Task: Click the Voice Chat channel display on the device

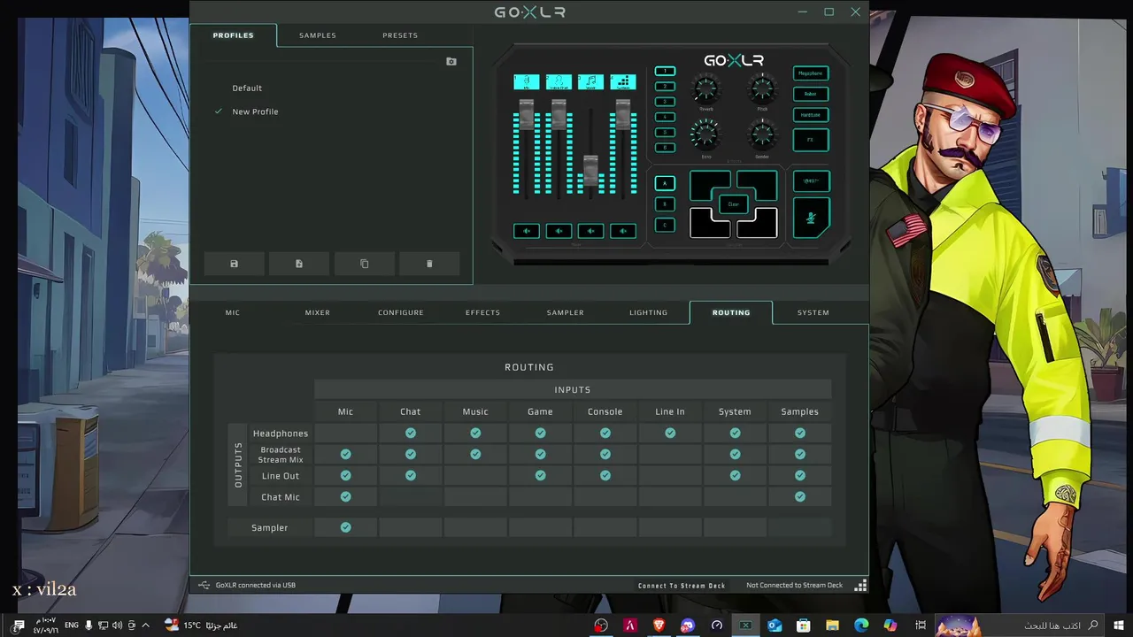Action: [559, 82]
